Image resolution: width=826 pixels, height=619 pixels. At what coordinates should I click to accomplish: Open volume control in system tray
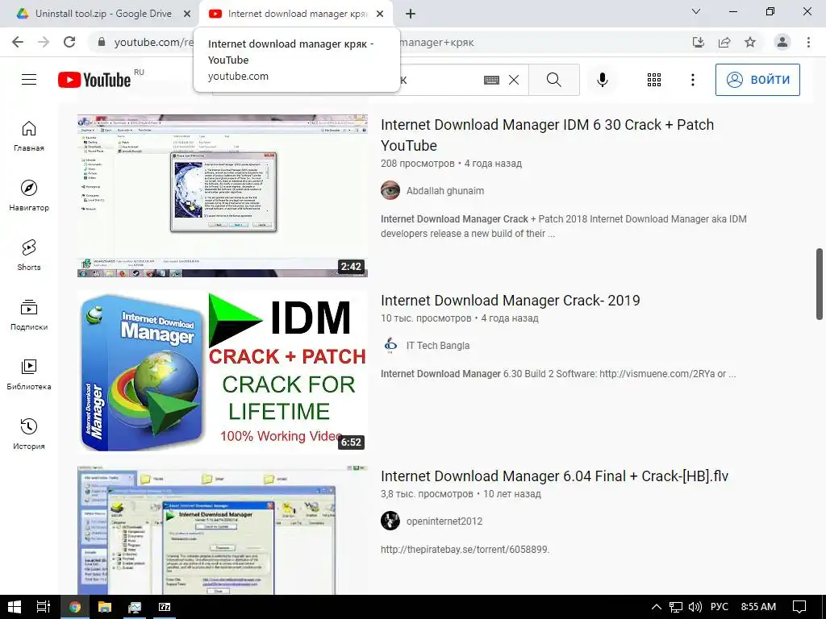(695, 607)
